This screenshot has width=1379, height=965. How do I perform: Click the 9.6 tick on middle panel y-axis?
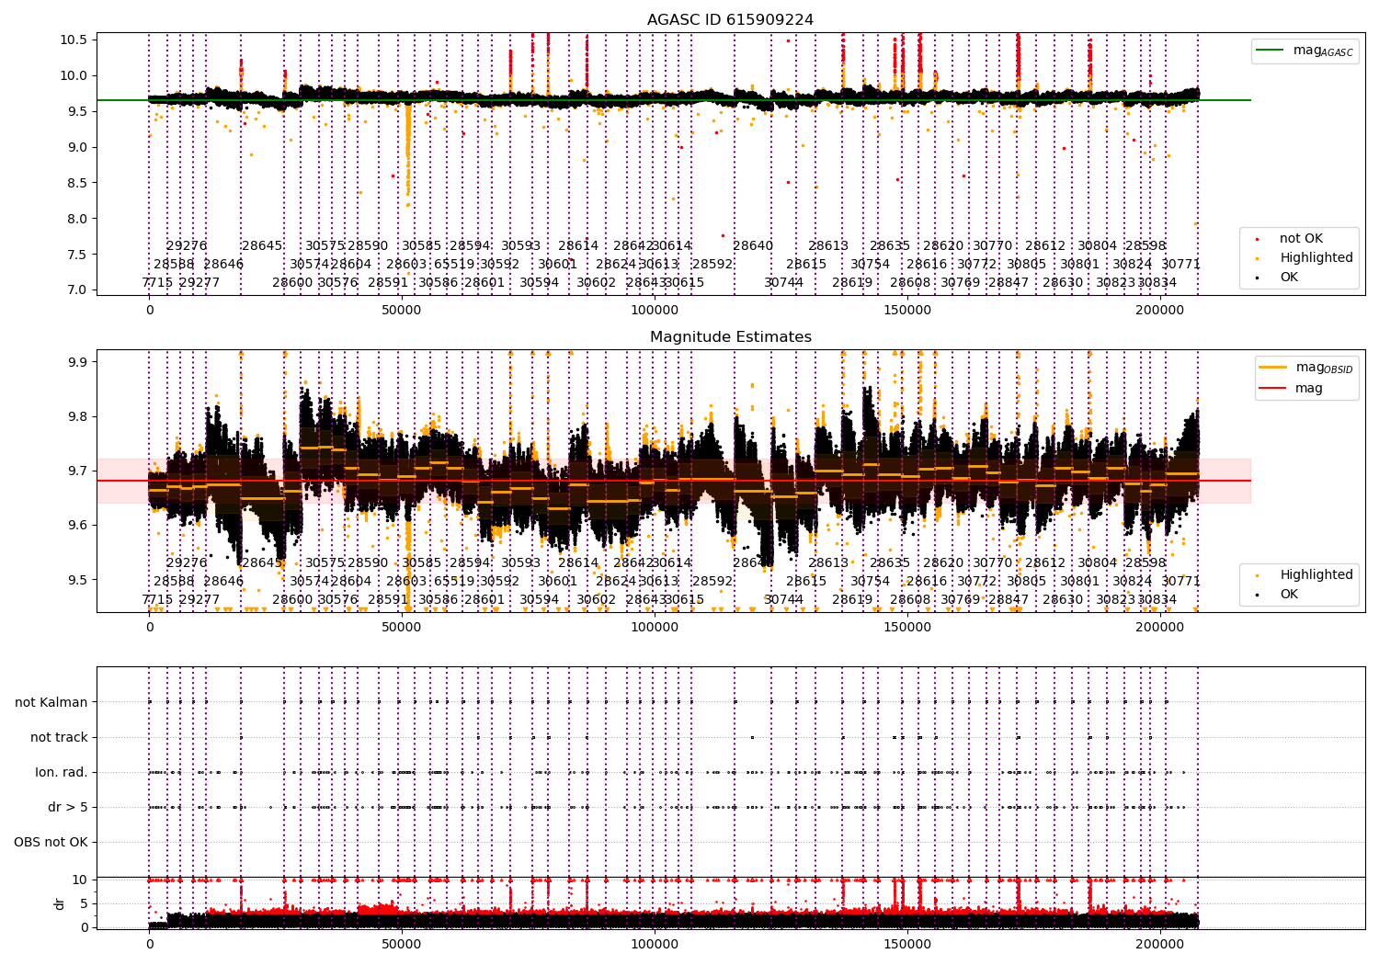point(76,526)
